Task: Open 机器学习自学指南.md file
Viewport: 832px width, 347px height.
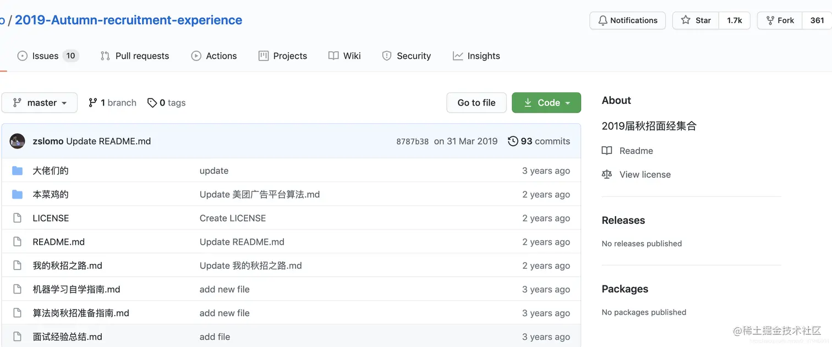Action: point(76,289)
